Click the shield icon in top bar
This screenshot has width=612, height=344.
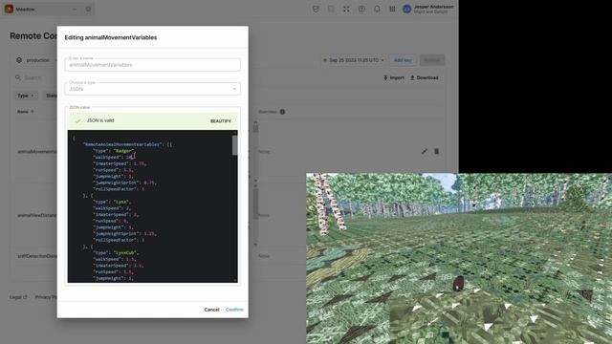tap(316, 9)
